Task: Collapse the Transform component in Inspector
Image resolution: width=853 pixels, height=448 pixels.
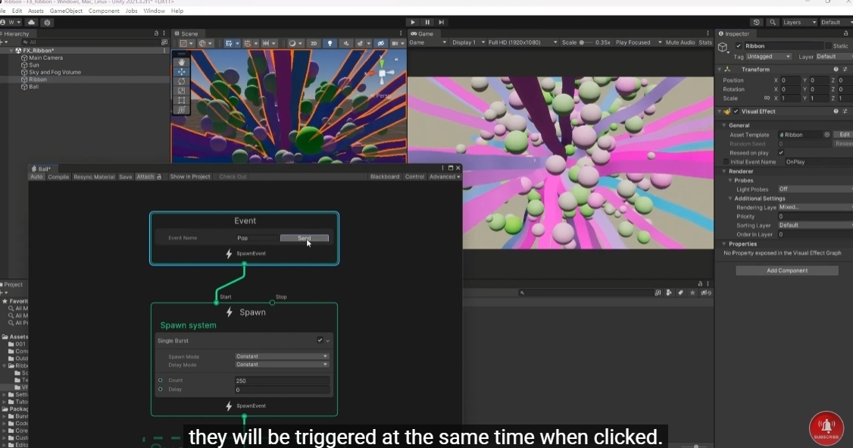Action: [x=719, y=69]
